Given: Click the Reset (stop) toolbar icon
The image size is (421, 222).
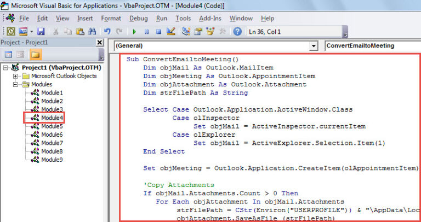Looking at the screenshot, I should 157,32.
